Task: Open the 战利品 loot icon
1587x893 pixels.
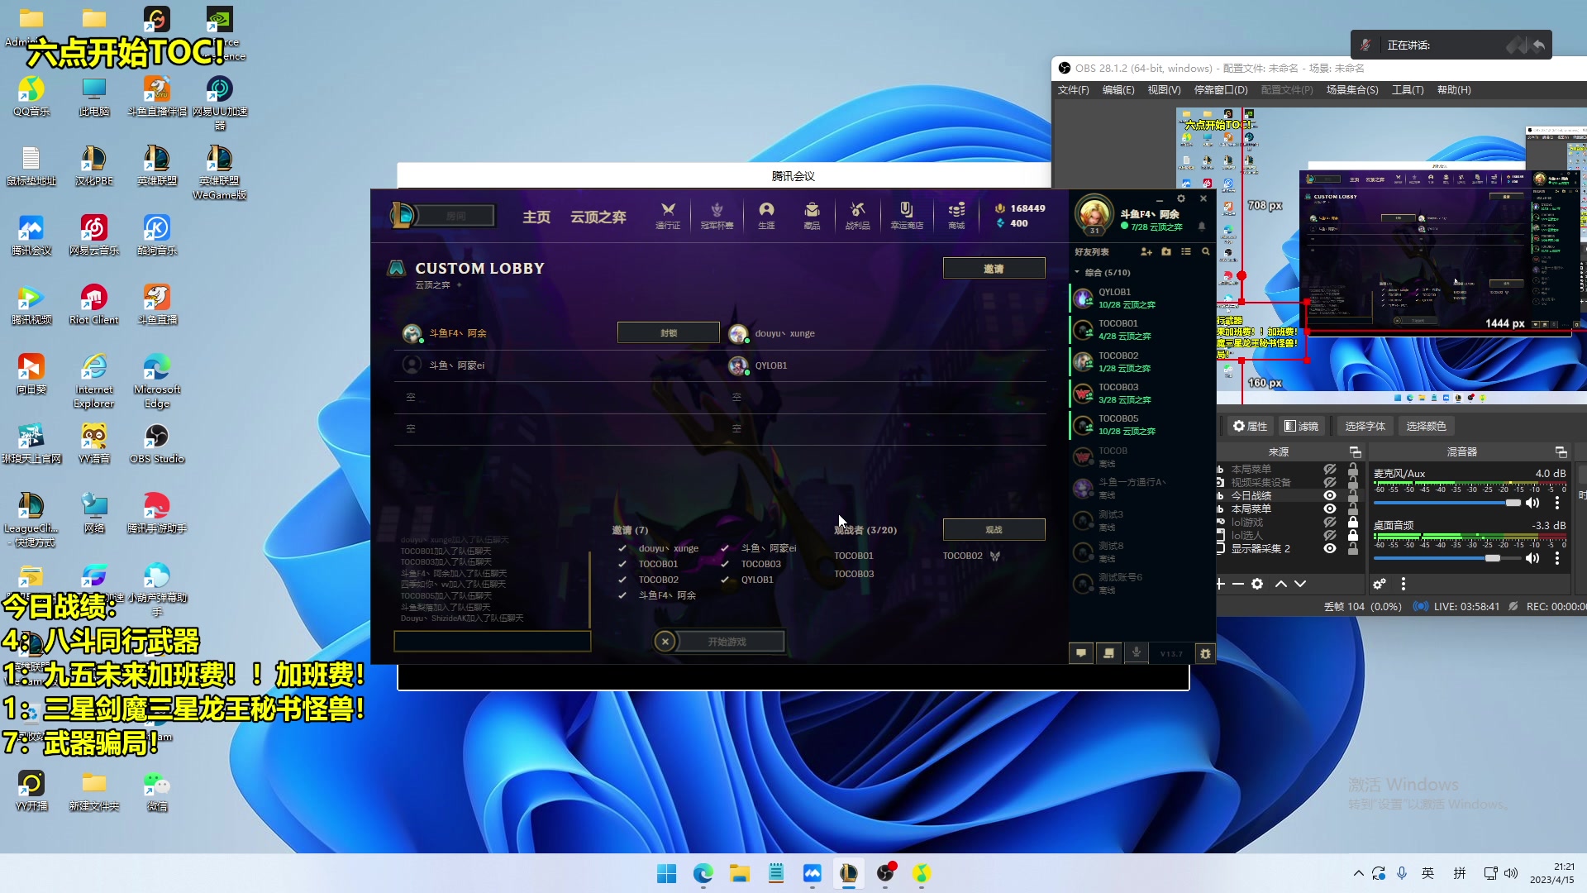Action: (857, 215)
